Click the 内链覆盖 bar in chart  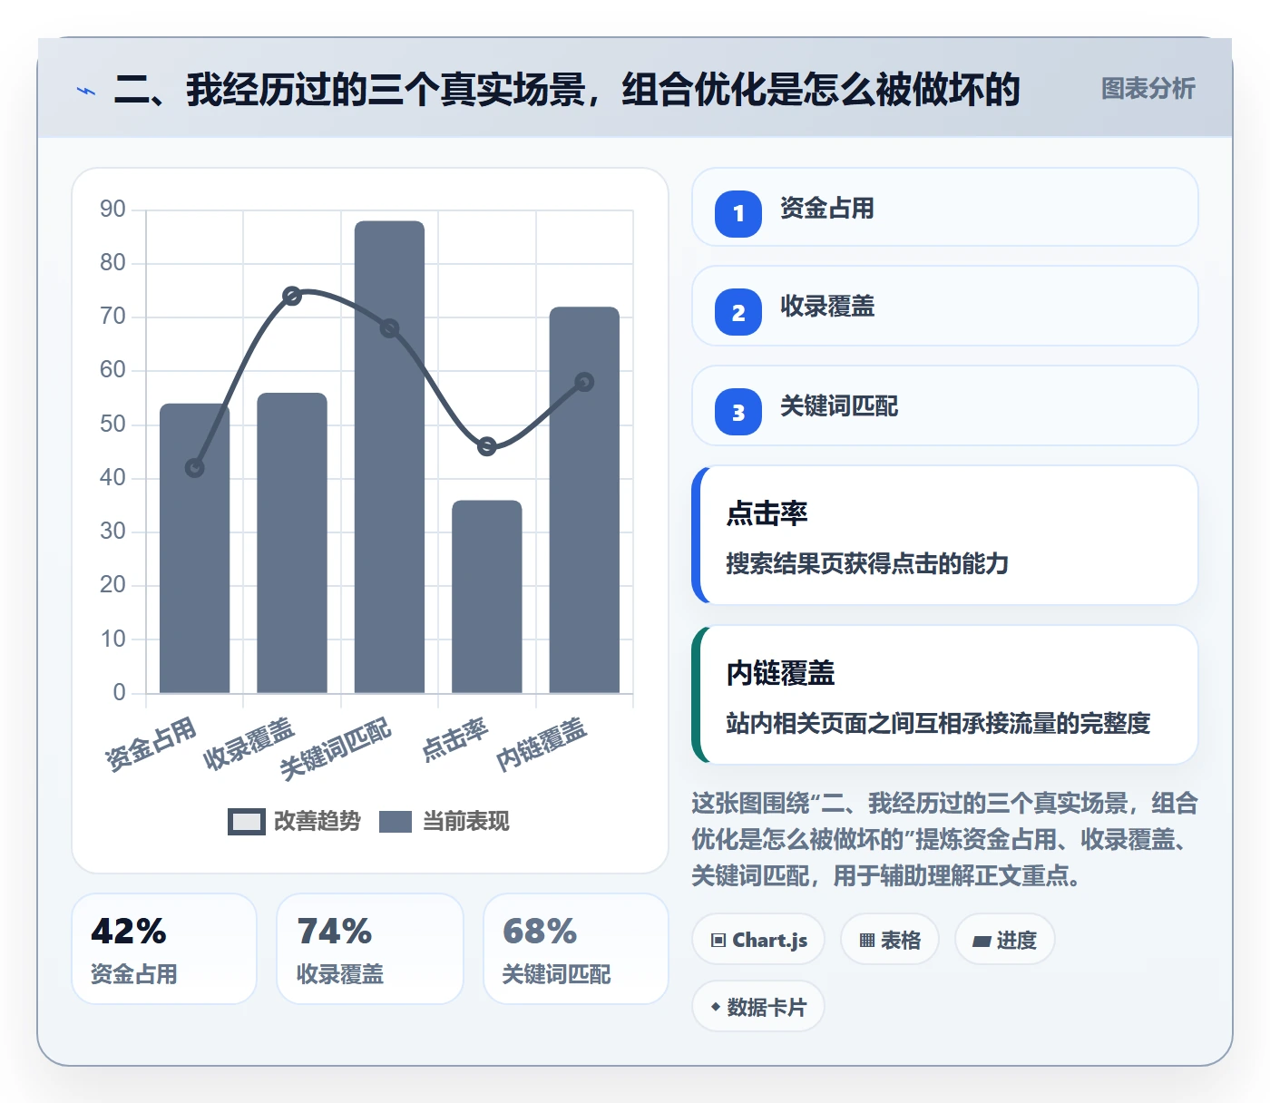584,500
